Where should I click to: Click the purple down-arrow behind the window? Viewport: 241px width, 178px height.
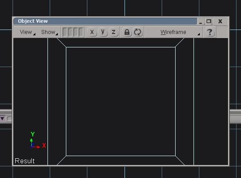pos(2,119)
